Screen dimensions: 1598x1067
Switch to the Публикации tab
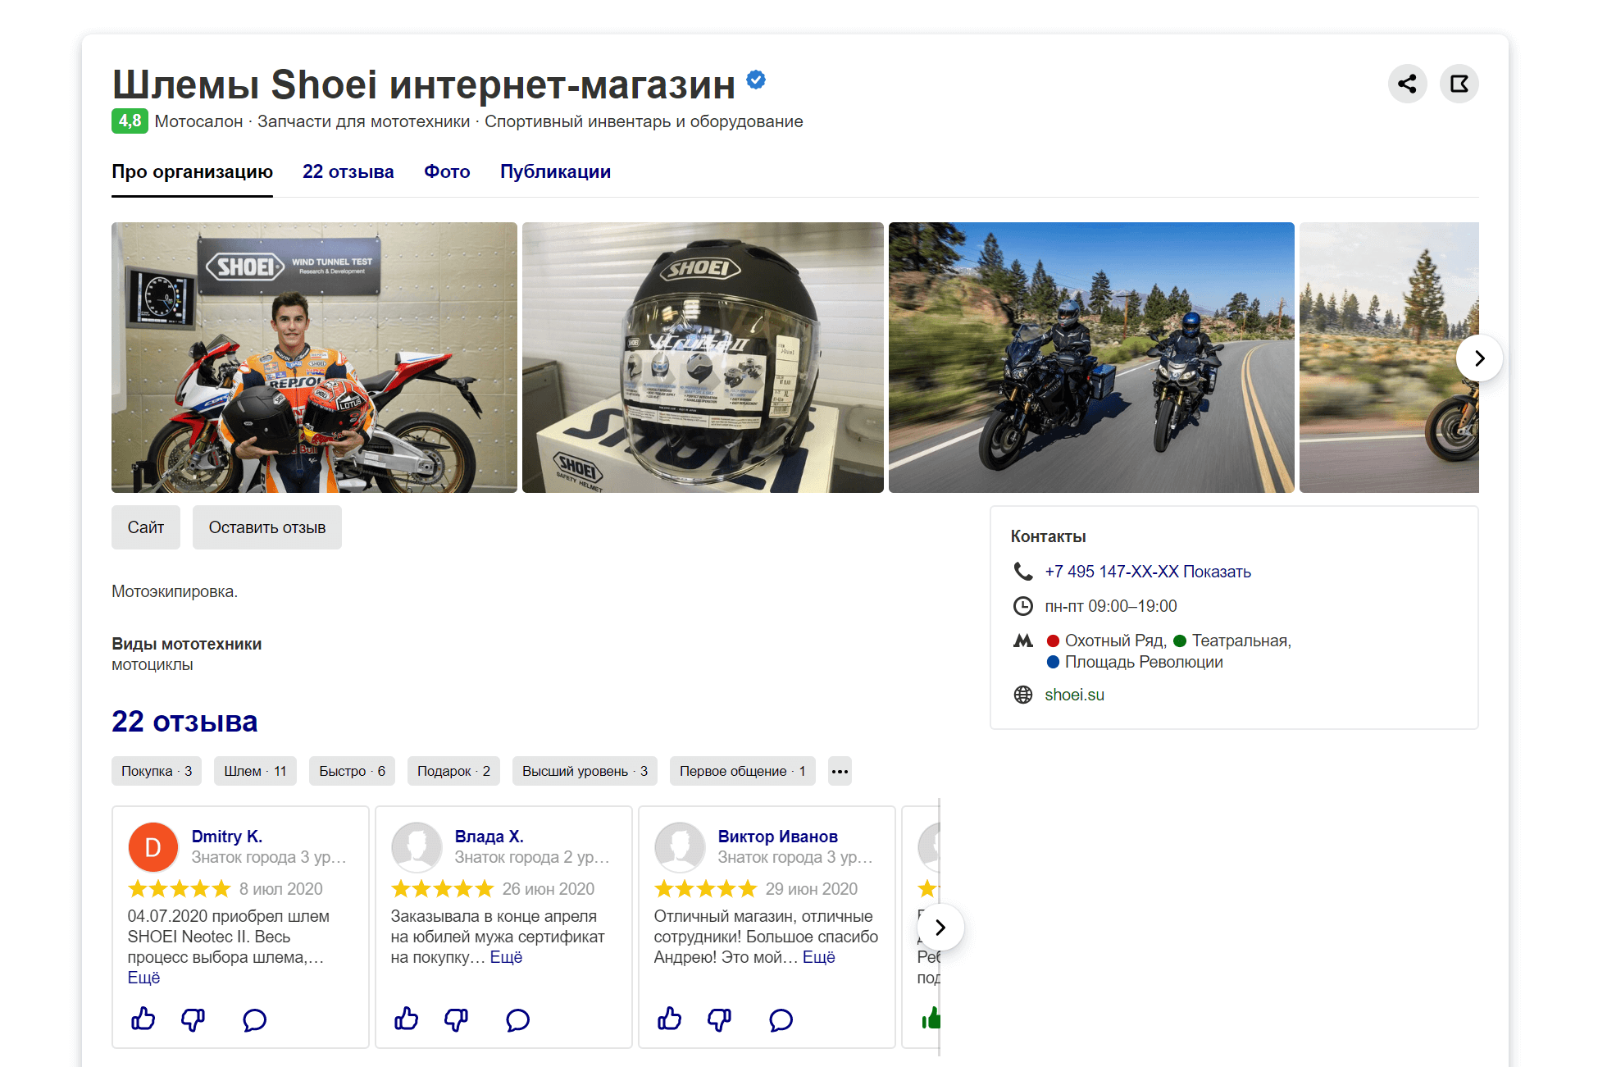click(x=555, y=172)
